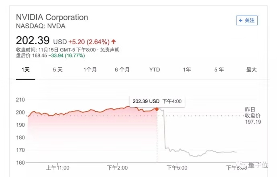Click the red closing-price dot on chart
This screenshot has height=177, width=277.
157,109
